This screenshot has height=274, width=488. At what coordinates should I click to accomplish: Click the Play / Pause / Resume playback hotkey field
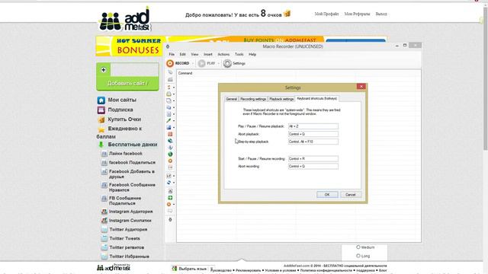pyautogui.click(x=313, y=126)
